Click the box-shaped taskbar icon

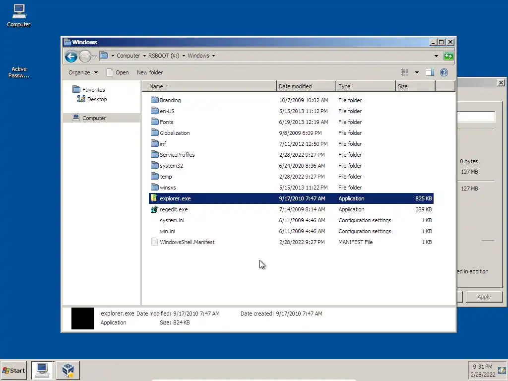click(68, 371)
